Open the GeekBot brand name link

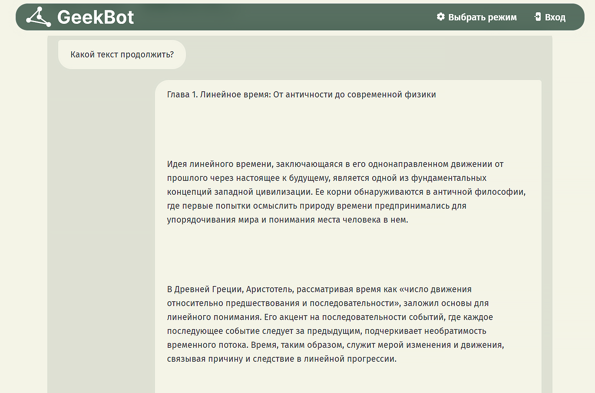[96, 17]
